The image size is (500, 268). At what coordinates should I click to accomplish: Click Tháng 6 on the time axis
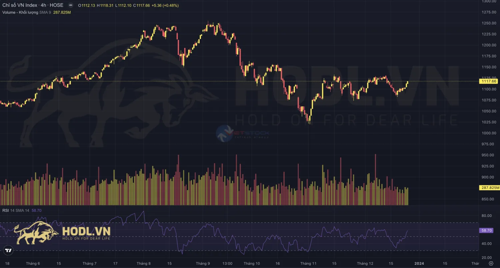pyautogui.click(x=33, y=263)
